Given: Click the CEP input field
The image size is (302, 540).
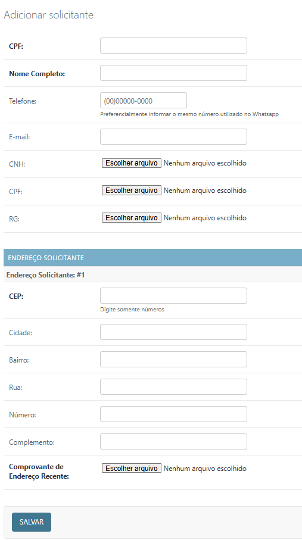Looking at the screenshot, I should click(x=173, y=295).
